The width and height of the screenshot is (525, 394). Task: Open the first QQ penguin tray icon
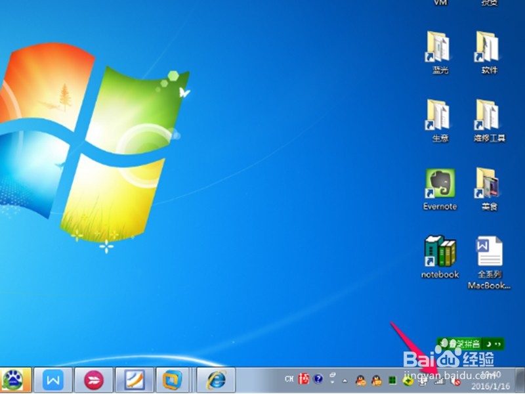coord(360,381)
